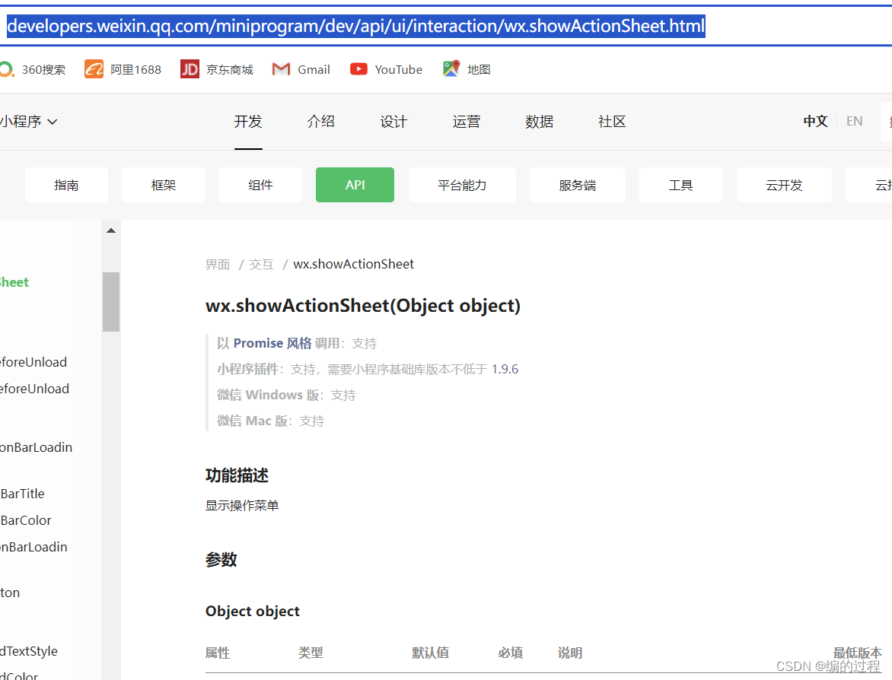Open the YouTube bookmark icon
This screenshot has height=680, width=892.
tap(358, 69)
